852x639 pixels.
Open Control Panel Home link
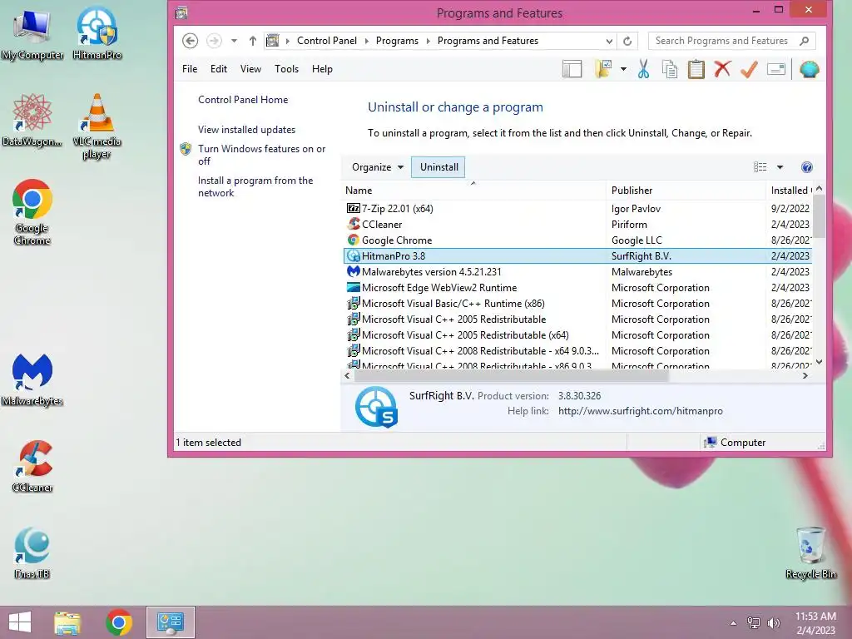coord(243,100)
